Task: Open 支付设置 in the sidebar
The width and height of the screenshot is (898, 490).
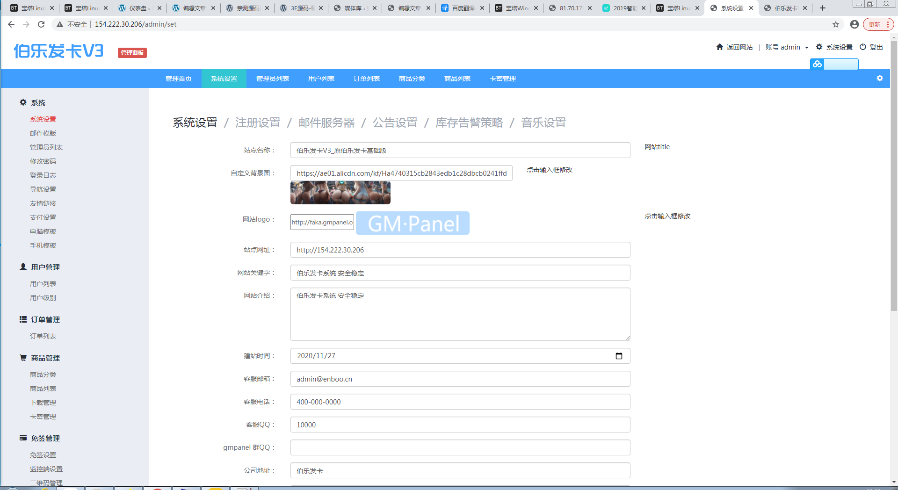Action: pyautogui.click(x=43, y=217)
